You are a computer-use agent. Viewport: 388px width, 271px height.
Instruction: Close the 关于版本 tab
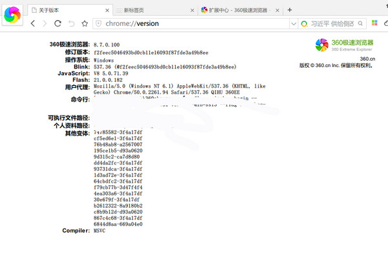tap(107, 10)
